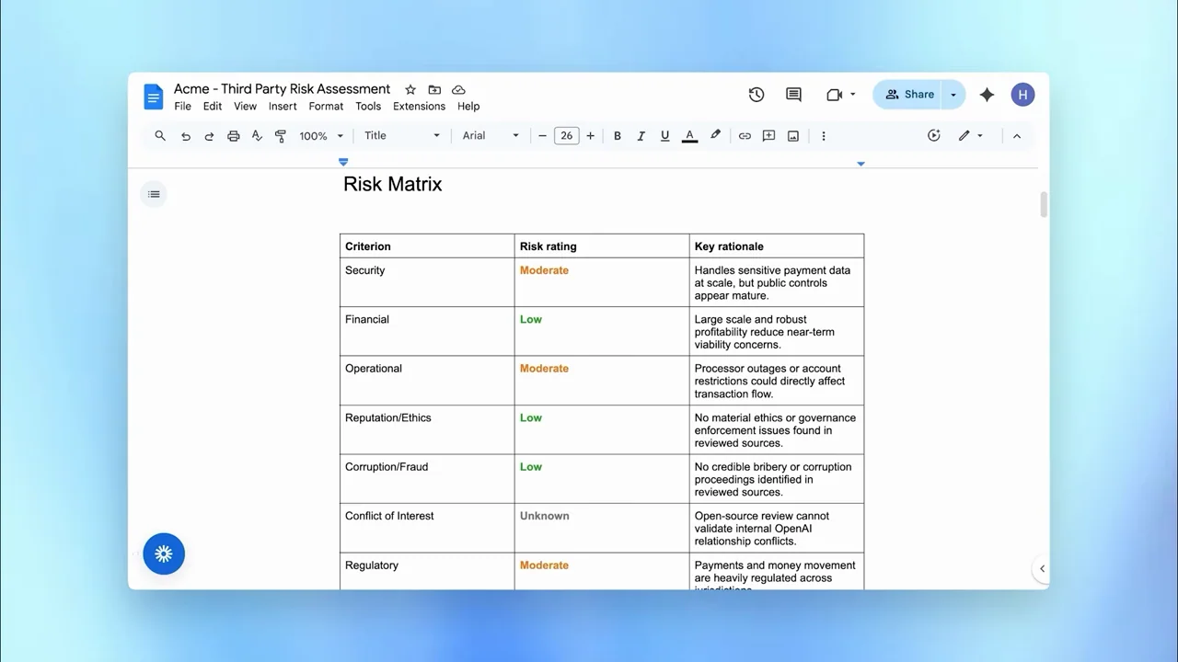Insert an image from the toolbar

tap(793, 136)
